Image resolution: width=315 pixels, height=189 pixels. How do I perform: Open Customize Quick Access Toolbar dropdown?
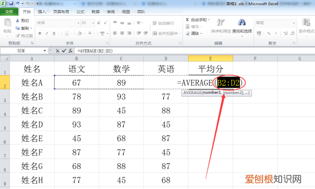tap(37, 4)
